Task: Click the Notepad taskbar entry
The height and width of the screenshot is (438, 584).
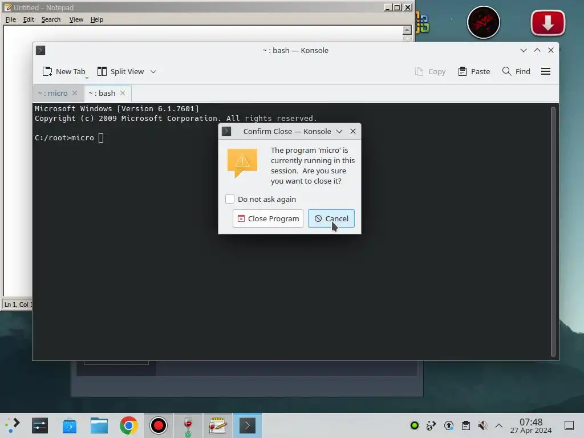Action: pyautogui.click(x=217, y=425)
